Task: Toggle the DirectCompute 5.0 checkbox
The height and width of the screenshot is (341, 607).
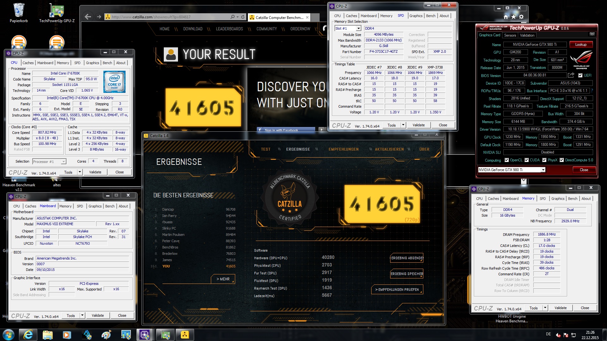Action: 562,160
